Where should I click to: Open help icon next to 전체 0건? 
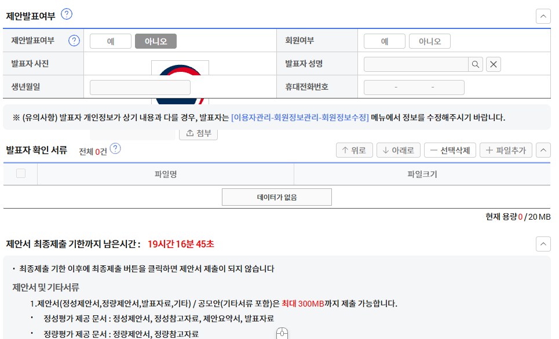coord(115,149)
